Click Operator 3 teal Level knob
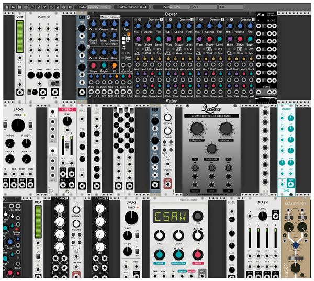 tap(219, 39)
